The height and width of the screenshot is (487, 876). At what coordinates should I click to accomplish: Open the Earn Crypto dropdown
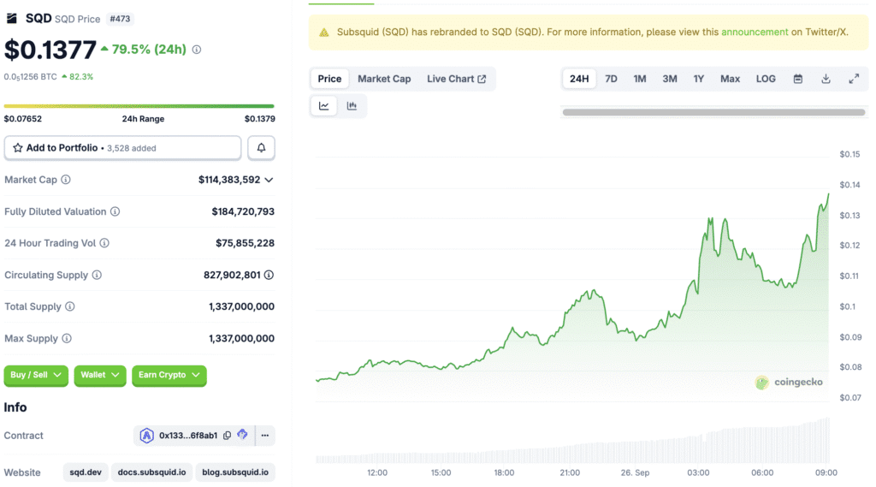tap(169, 375)
